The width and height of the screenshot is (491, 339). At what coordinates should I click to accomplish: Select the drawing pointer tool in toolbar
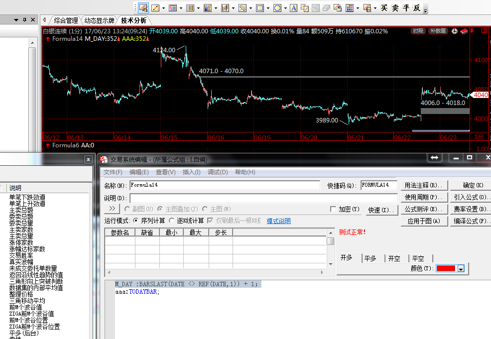[143, 8]
